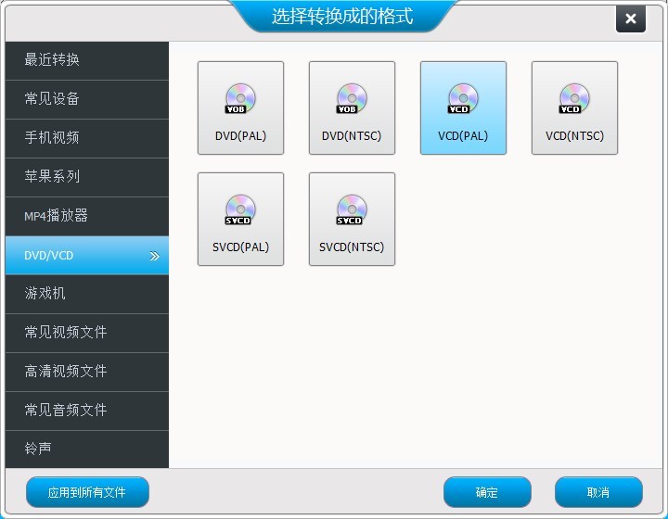Open the 高清视频文件 category

(x=87, y=372)
